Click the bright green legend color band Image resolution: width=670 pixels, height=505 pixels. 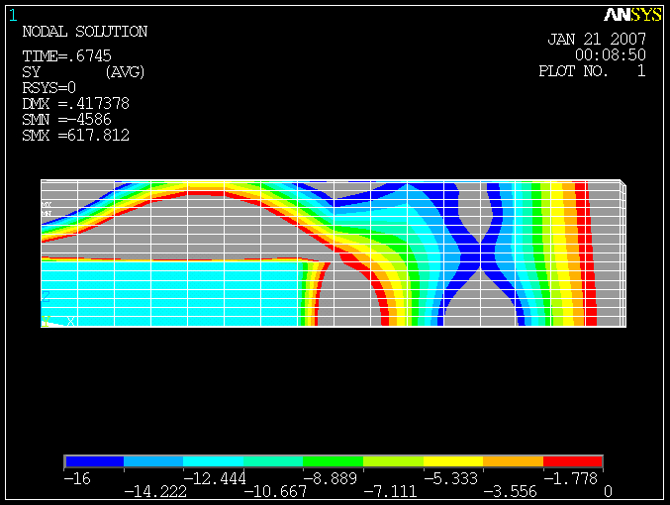tap(333, 461)
